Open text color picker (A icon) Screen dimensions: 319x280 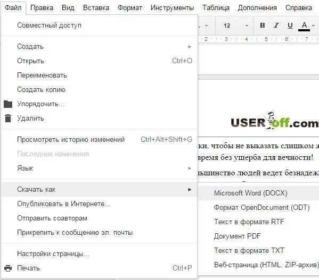(304, 26)
